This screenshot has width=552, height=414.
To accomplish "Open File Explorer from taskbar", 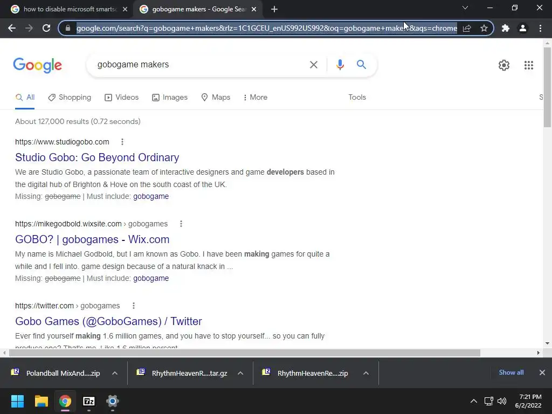I will (41, 401).
